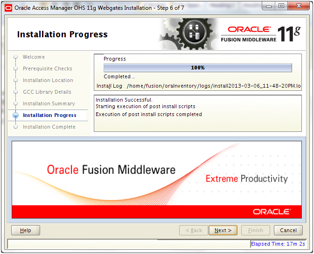
Task: Select the Installation Location step
Action: (48, 80)
